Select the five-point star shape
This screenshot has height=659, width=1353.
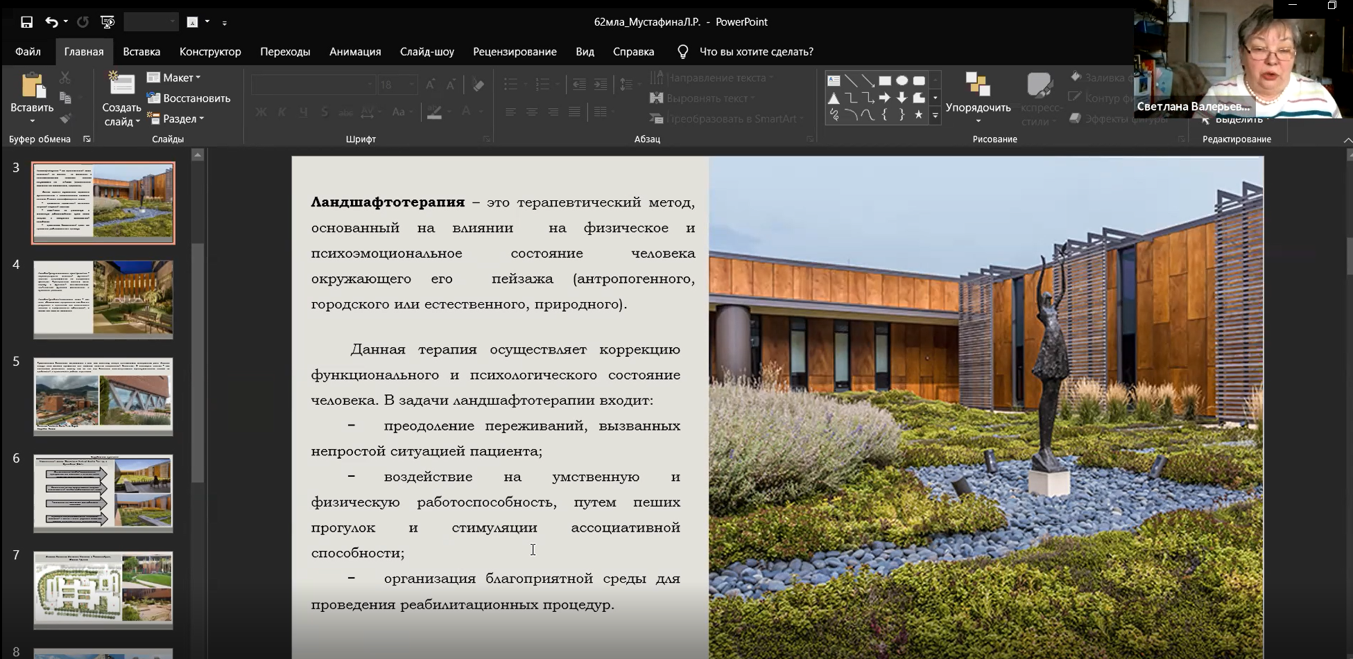click(x=919, y=115)
